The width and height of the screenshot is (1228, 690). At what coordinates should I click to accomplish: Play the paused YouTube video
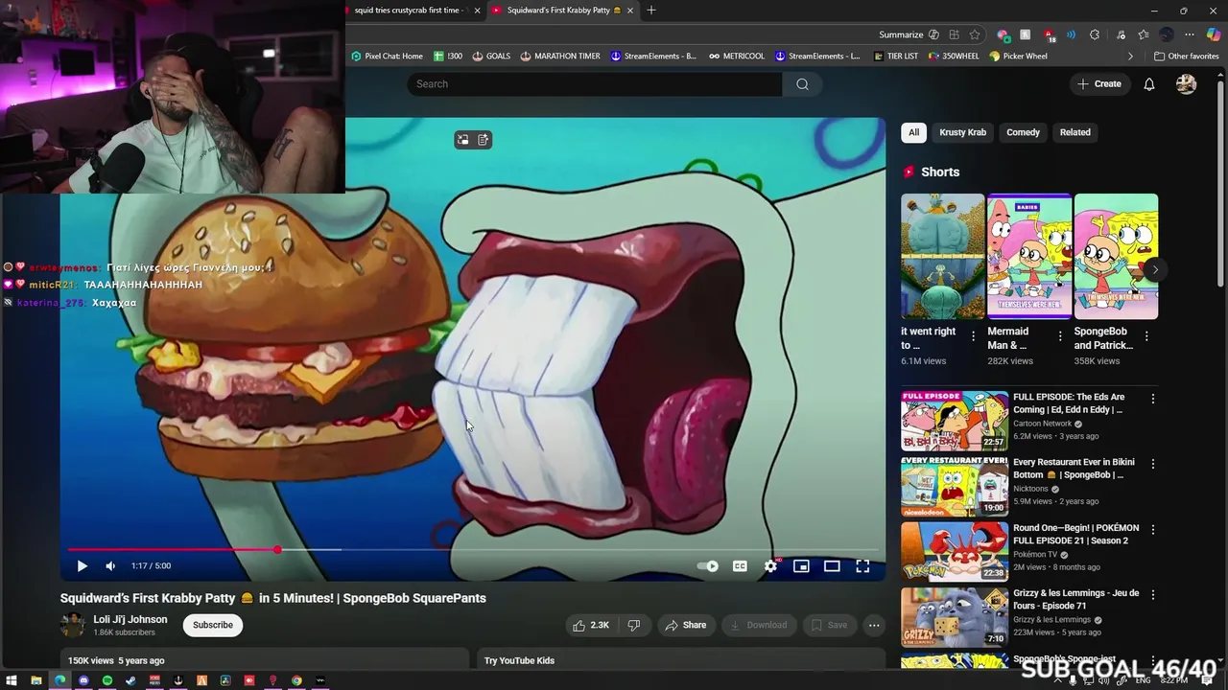point(82,566)
